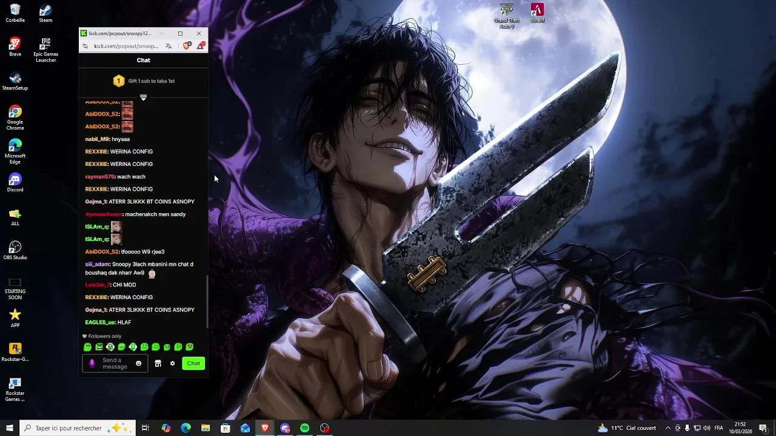
Task: Open Outlook from the taskbar
Action: 245,428
